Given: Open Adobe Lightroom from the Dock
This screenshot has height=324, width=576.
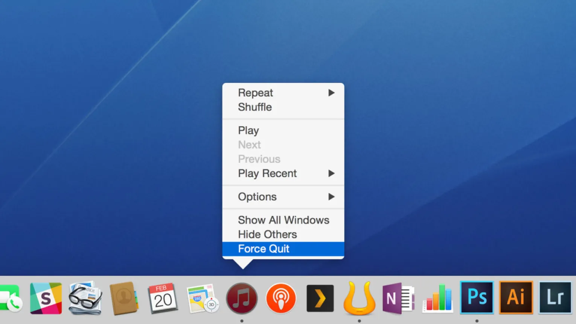Looking at the screenshot, I should pos(555,298).
